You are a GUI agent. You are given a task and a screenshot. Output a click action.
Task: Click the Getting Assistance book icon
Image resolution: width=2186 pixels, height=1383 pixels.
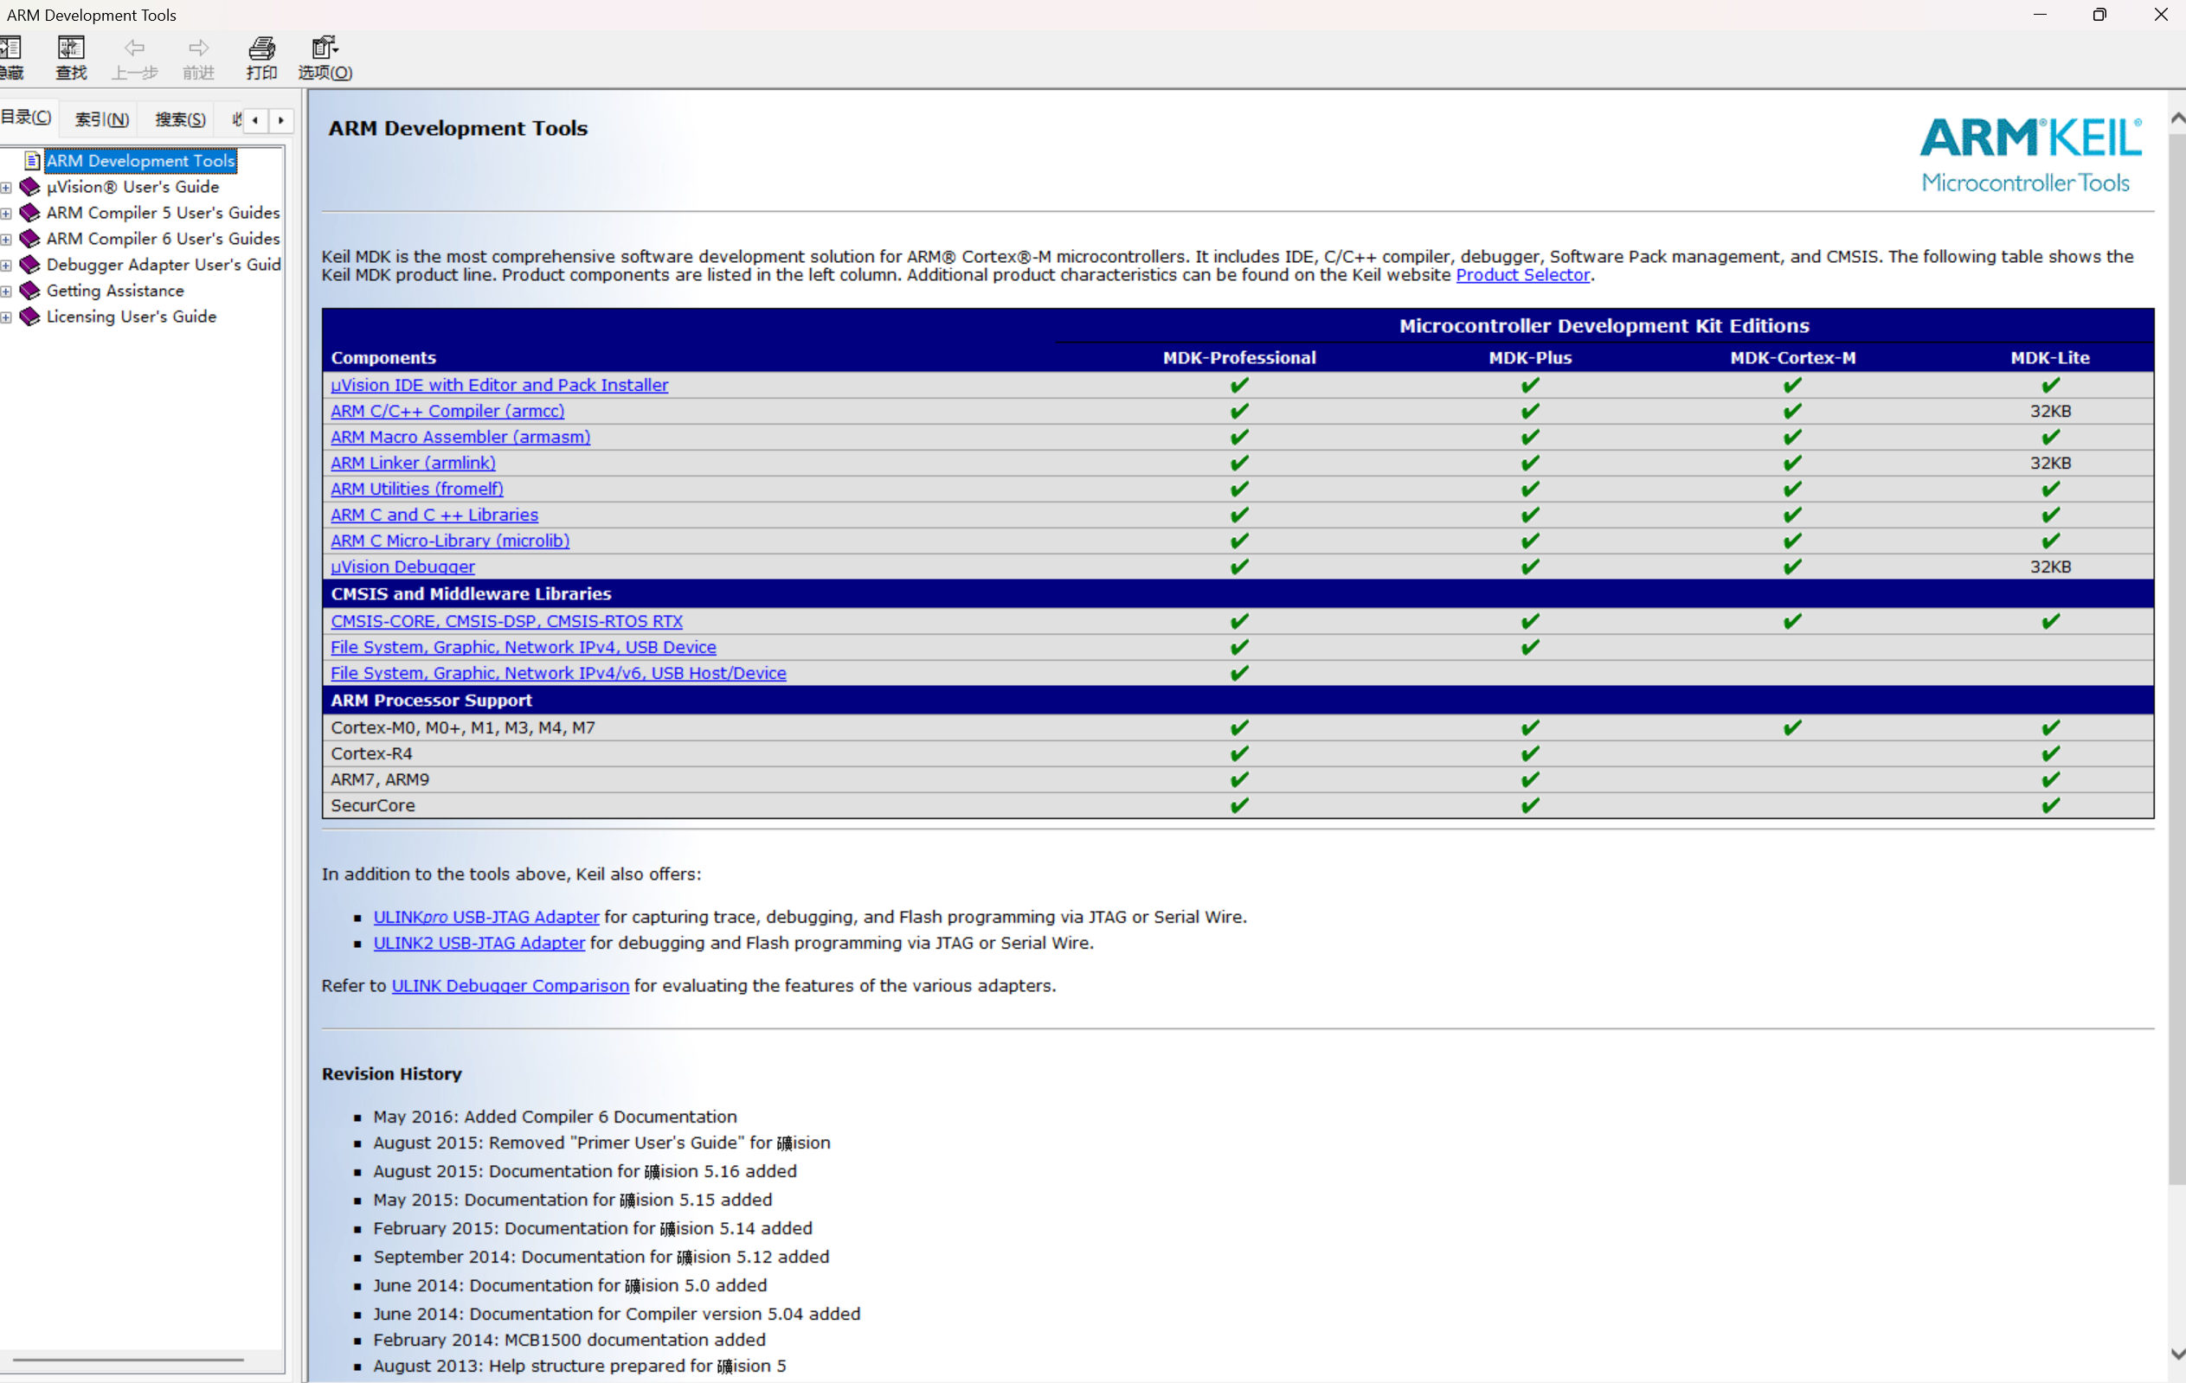tap(30, 291)
